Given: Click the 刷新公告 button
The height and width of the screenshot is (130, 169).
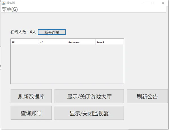Looking at the screenshot, I should pyautogui.click(x=147, y=96).
